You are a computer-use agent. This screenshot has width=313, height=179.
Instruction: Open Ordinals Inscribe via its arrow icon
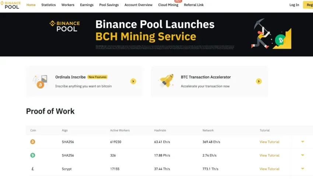[133, 82]
